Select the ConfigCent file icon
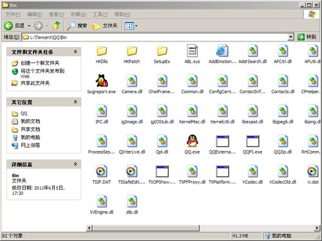This screenshot has width=322, height=241. pos(222,81)
